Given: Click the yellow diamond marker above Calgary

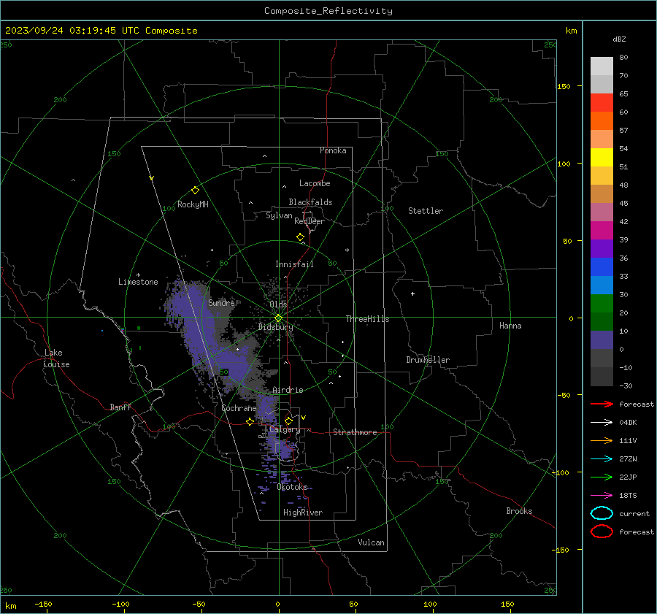Looking at the screenshot, I should coord(288,421).
